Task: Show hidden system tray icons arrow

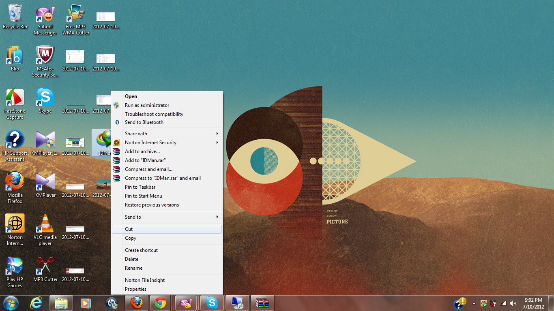Action: 474,303
